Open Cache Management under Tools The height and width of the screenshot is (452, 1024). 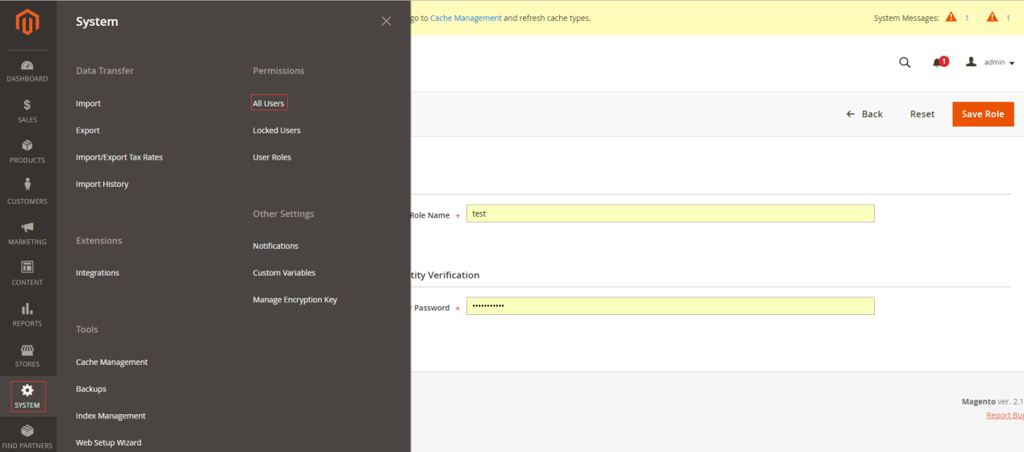click(111, 363)
